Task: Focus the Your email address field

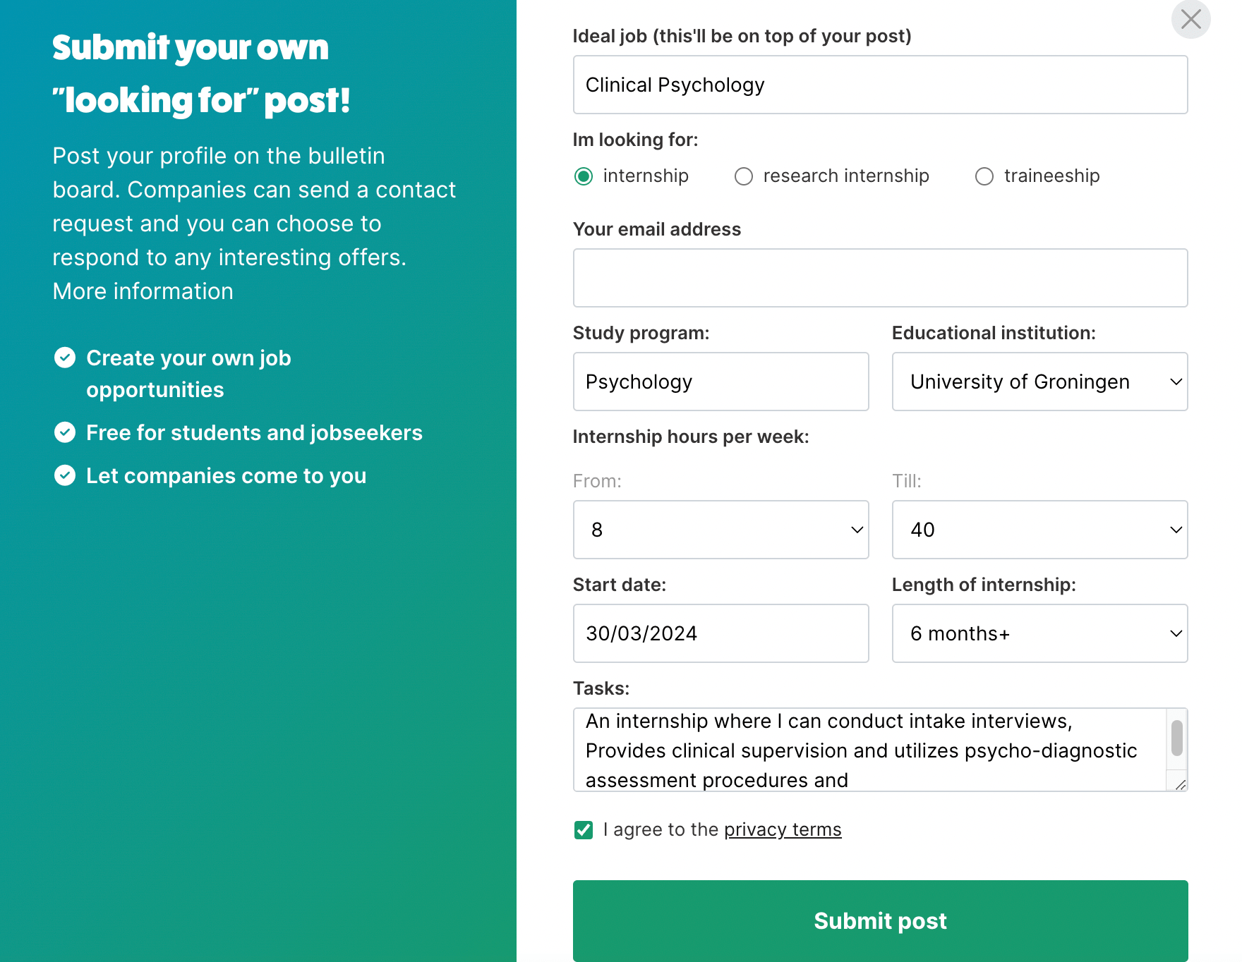Action: click(880, 278)
